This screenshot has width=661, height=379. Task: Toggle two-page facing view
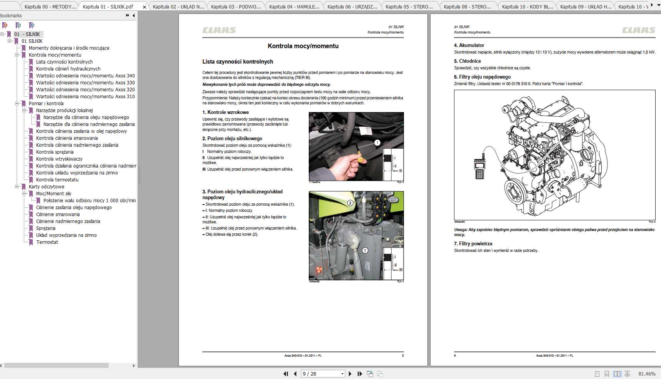tap(617, 374)
